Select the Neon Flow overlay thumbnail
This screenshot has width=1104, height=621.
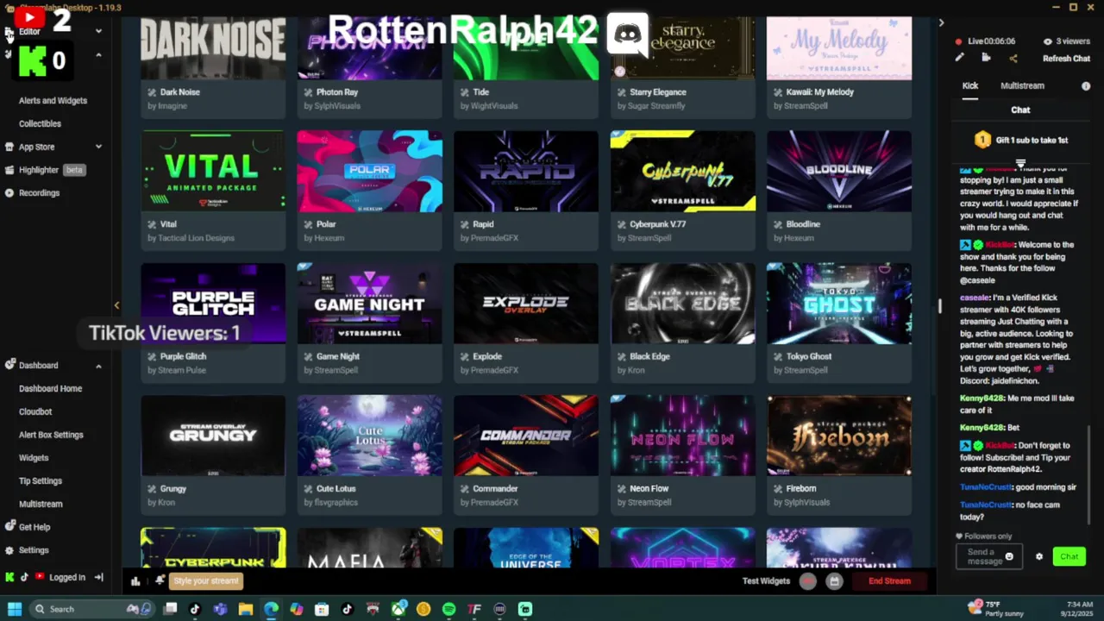tap(683, 436)
